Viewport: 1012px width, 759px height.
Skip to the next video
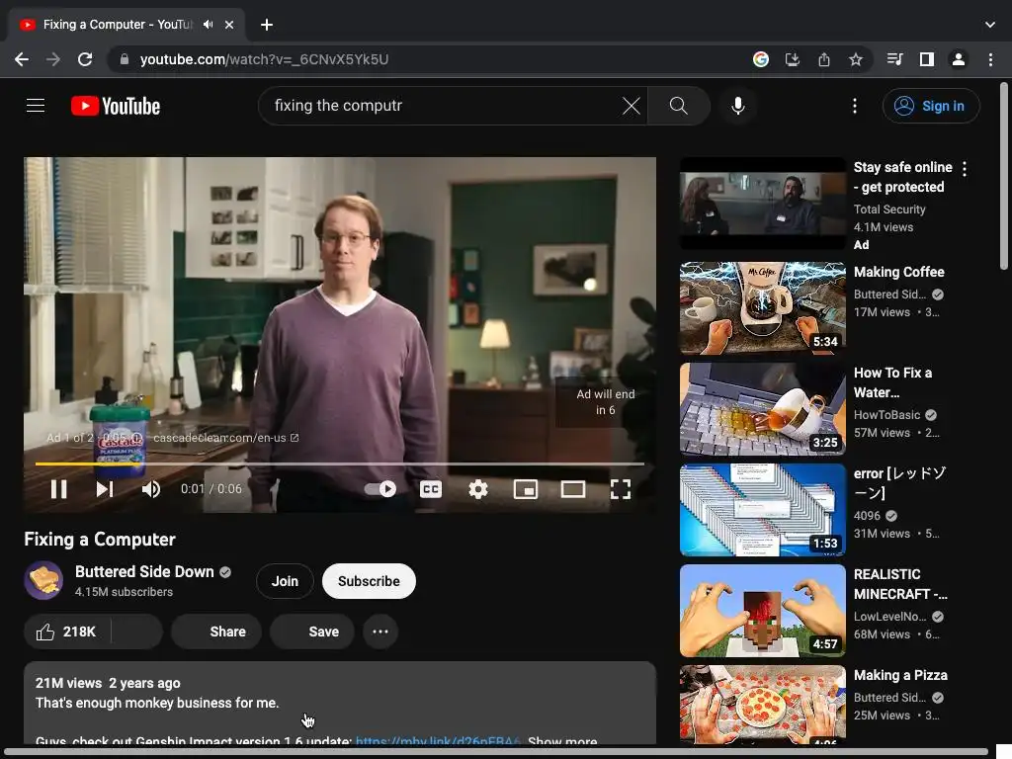pos(105,489)
